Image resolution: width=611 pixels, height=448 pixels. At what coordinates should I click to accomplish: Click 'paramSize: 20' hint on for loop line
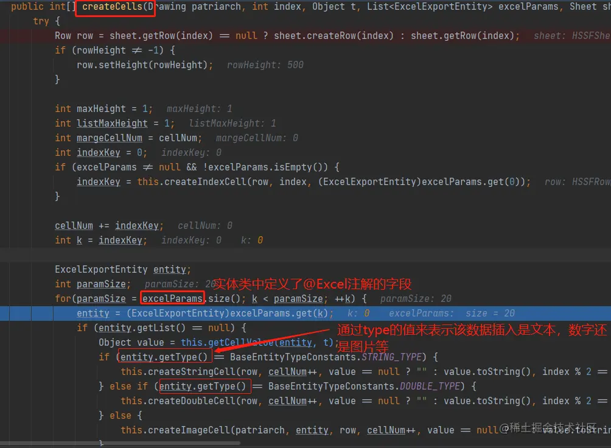click(416, 299)
